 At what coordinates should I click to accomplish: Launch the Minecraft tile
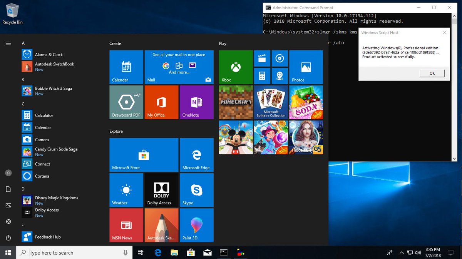[236, 102]
